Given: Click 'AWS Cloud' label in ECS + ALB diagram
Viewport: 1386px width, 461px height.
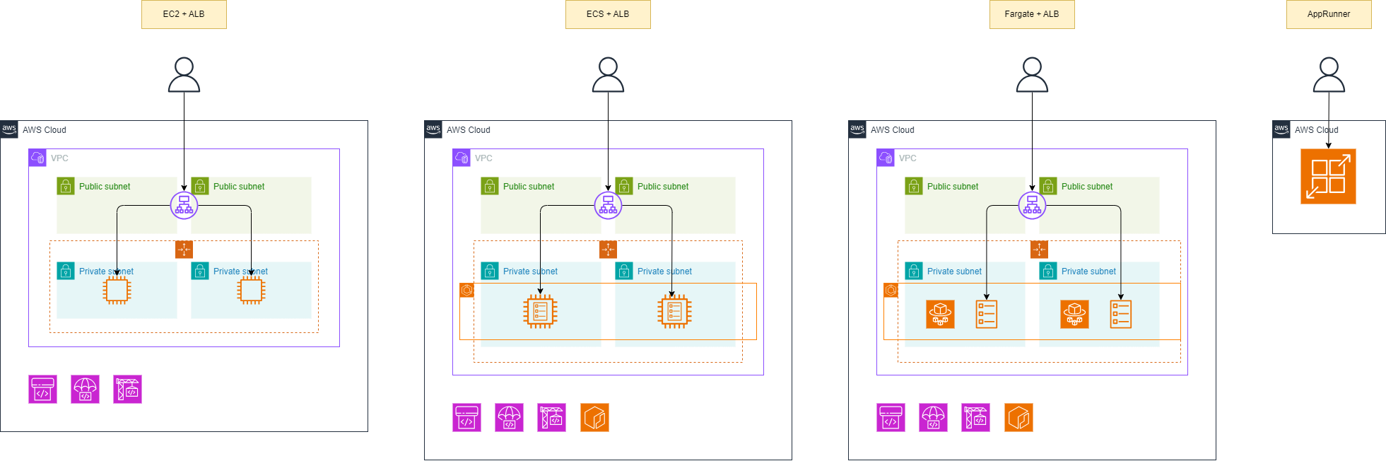Looking at the screenshot, I should coord(469,130).
